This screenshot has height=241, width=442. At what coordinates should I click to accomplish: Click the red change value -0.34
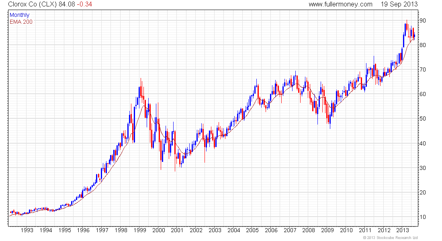click(x=84, y=4)
